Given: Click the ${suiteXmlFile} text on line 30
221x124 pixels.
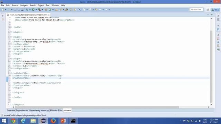Looking at the screenshot, I should [x=37, y=76].
